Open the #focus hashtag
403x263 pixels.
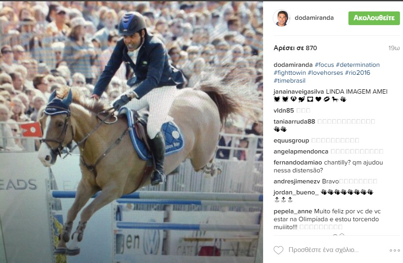click(324, 65)
